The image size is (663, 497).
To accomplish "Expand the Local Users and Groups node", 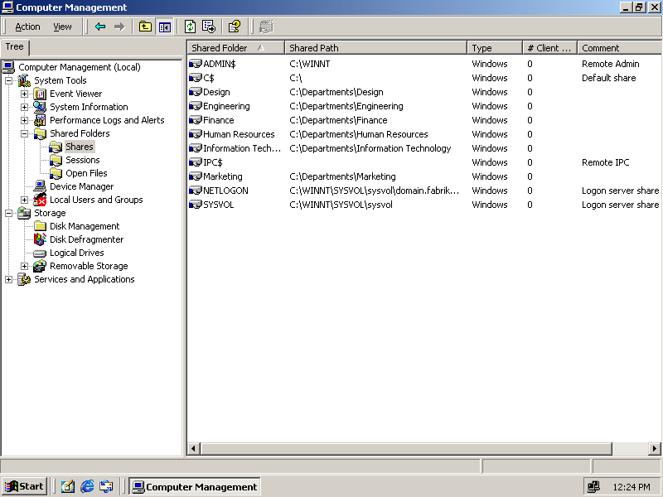I will [24, 200].
